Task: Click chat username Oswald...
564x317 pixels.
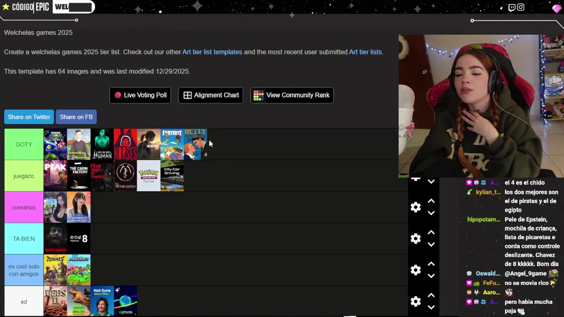Action: click(x=488, y=273)
